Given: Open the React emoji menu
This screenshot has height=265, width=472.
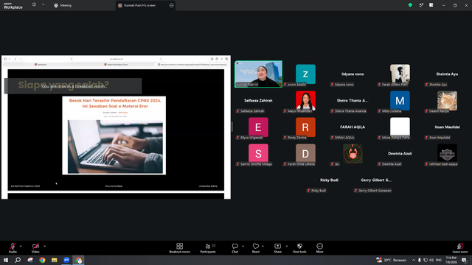Looking at the screenshot, I should 256,248.
